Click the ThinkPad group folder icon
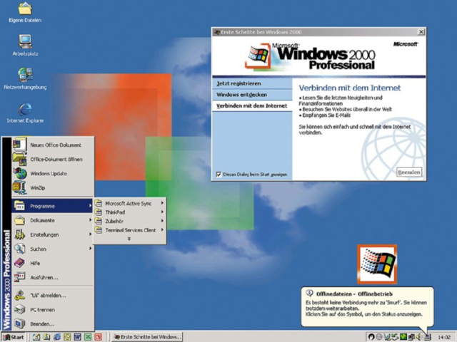Viewport: 457px width, 342px height. tap(99, 212)
